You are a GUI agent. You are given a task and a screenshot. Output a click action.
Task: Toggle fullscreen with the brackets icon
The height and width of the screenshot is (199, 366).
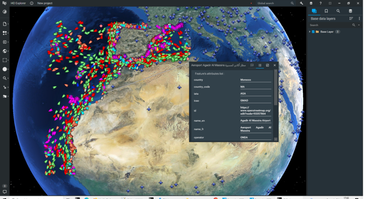pyautogui.click(x=330, y=3)
